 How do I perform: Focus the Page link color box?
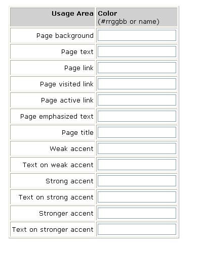[137, 68]
